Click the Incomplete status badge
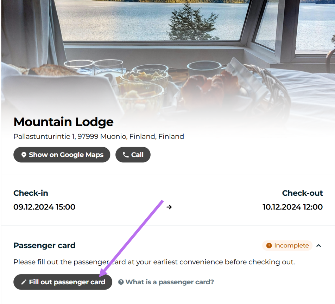The image size is (335, 304). (287, 246)
